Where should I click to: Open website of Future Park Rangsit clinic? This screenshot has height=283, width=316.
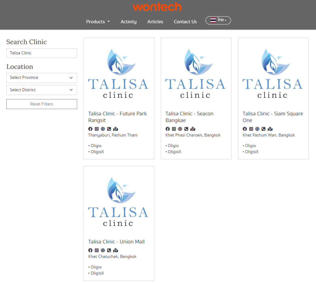coord(103,129)
